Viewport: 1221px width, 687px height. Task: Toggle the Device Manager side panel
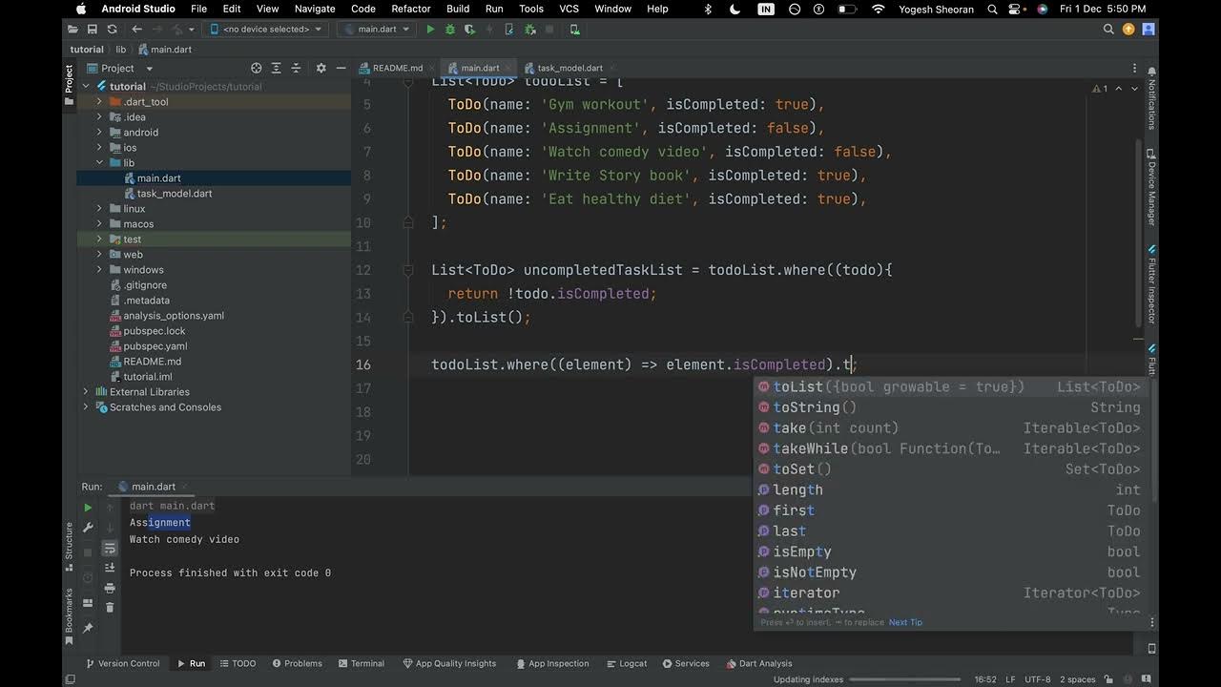click(1152, 187)
